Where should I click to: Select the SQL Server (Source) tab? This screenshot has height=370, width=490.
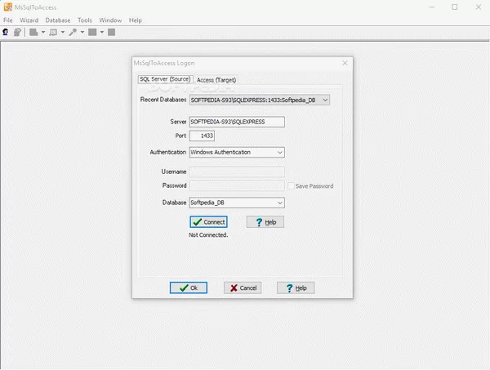pos(165,79)
